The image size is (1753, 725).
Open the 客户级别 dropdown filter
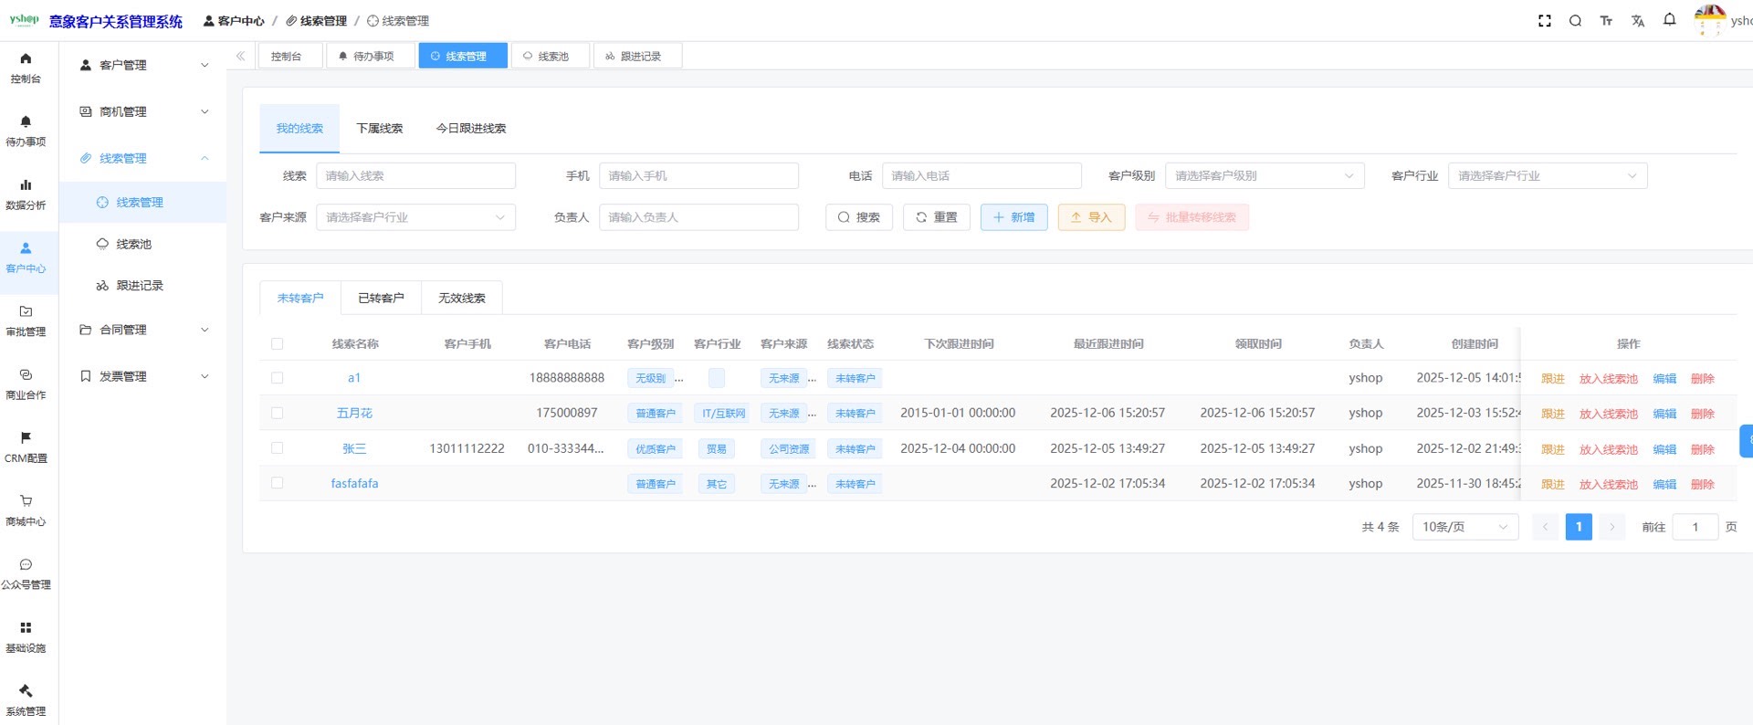[1264, 175]
